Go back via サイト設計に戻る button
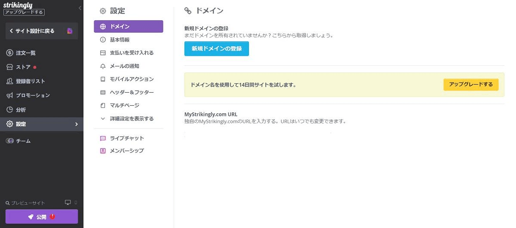516x228 pixels. click(41, 31)
